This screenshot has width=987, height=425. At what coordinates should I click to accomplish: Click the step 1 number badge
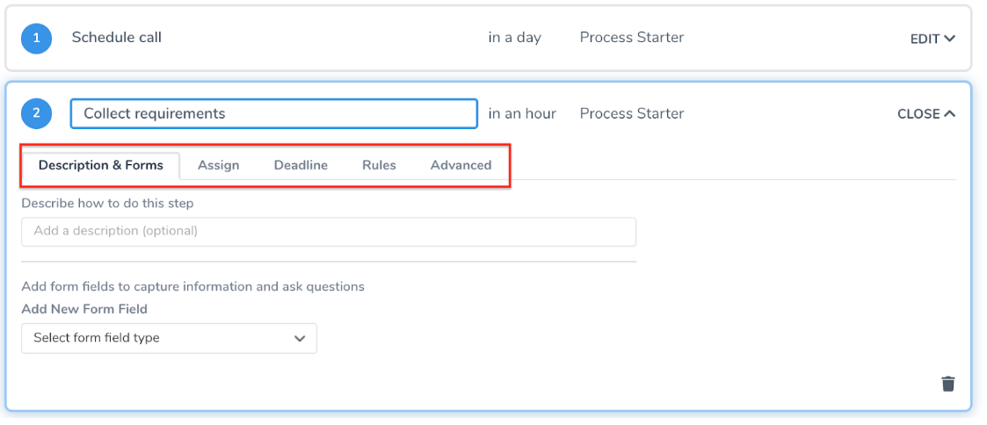click(36, 38)
